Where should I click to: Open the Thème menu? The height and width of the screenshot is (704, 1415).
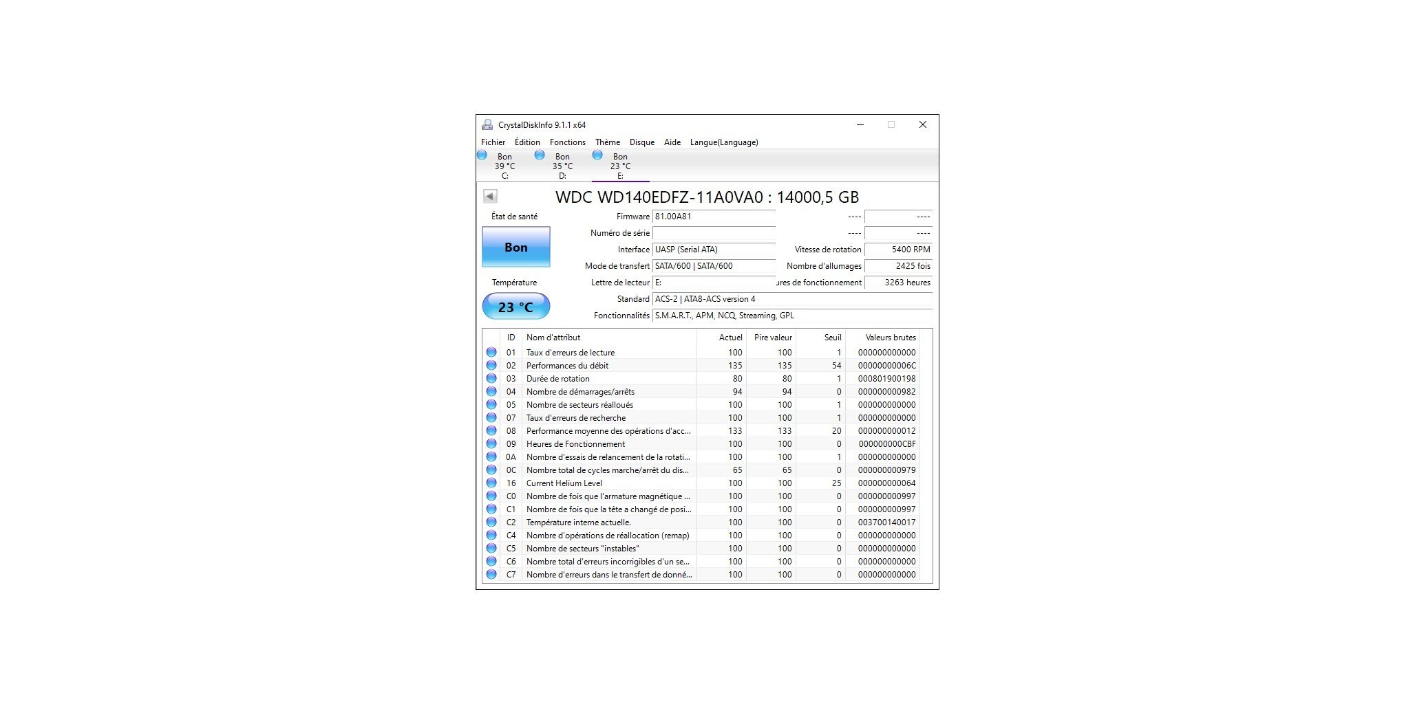click(x=608, y=142)
